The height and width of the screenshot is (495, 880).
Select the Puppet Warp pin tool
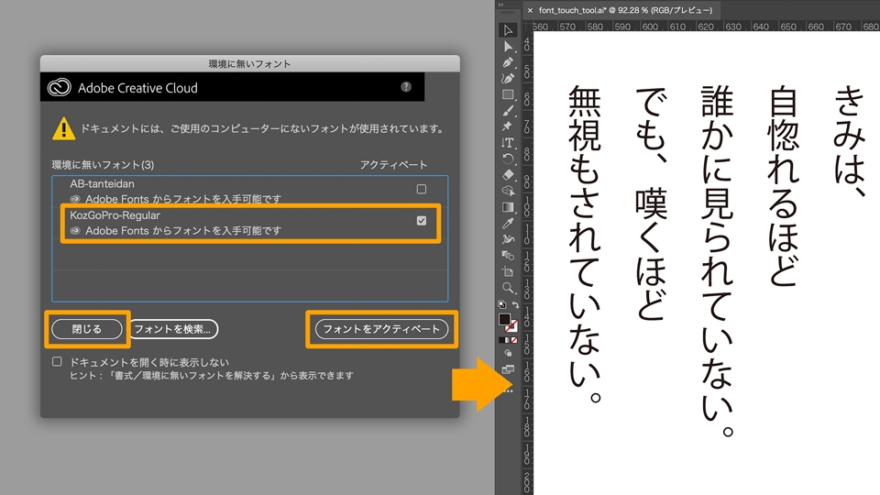508,126
